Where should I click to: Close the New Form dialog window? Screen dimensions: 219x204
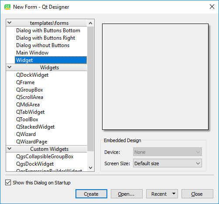pyautogui.click(x=212, y=7)
